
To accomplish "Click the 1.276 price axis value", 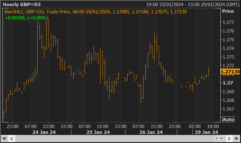I will click(x=228, y=31).
